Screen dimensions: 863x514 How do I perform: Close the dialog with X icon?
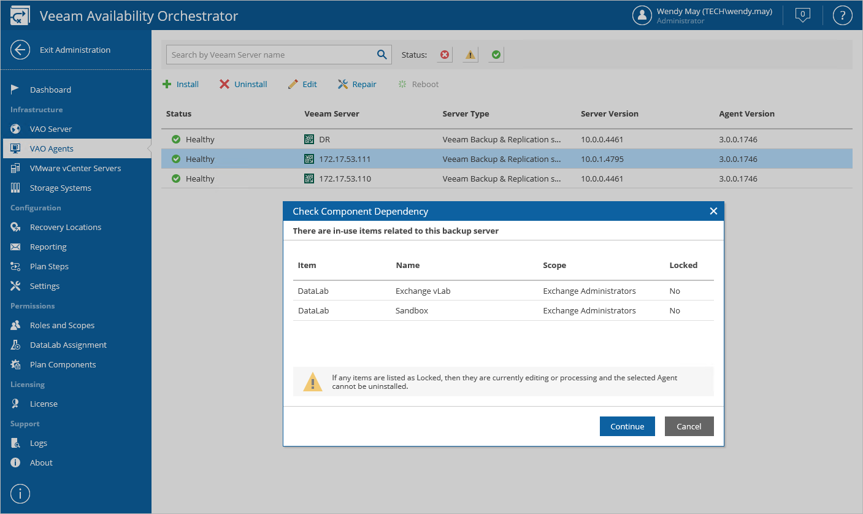click(x=713, y=211)
